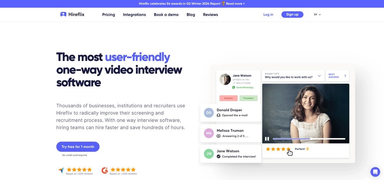Click the Next Answer arrow
Image resolution: width=384 pixels, height=180 pixels.
[x=345, y=76]
